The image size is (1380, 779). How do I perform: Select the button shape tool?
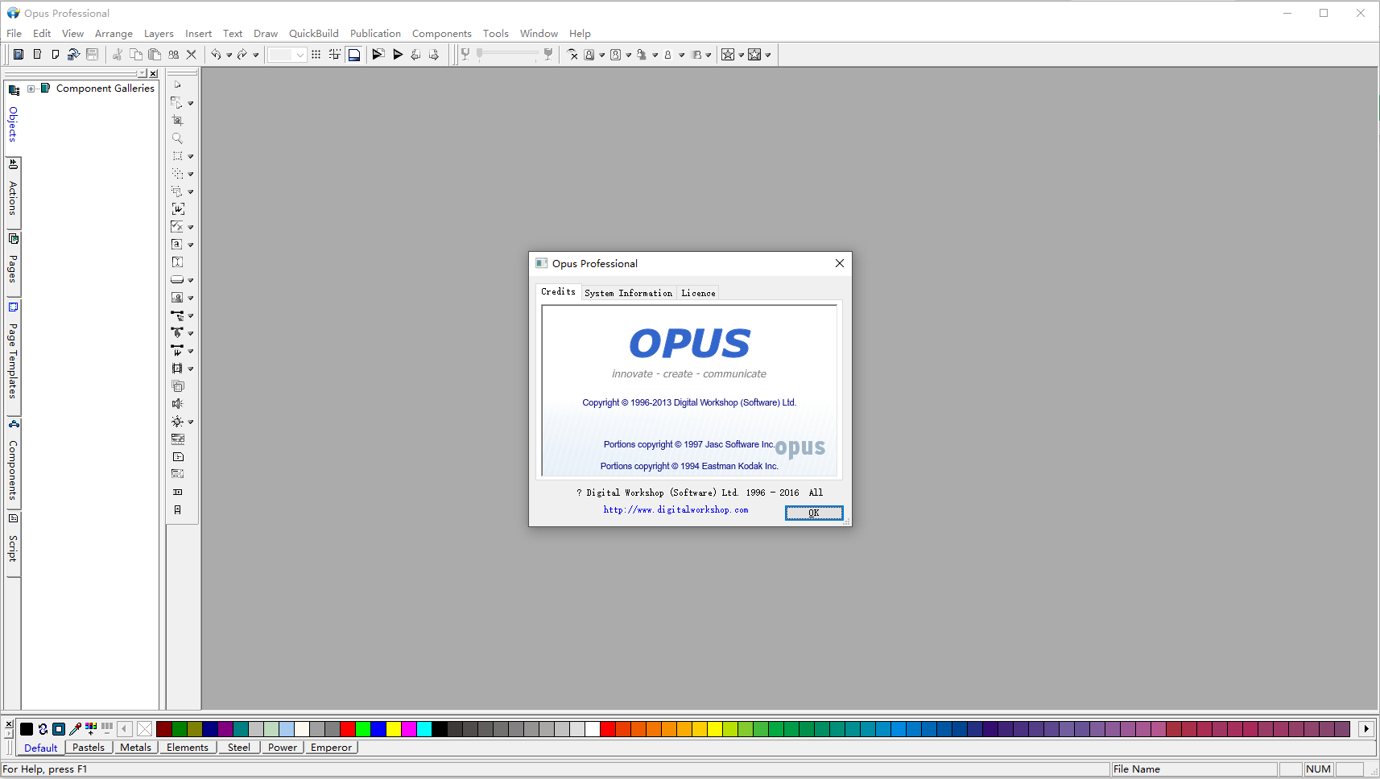coord(177,280)
